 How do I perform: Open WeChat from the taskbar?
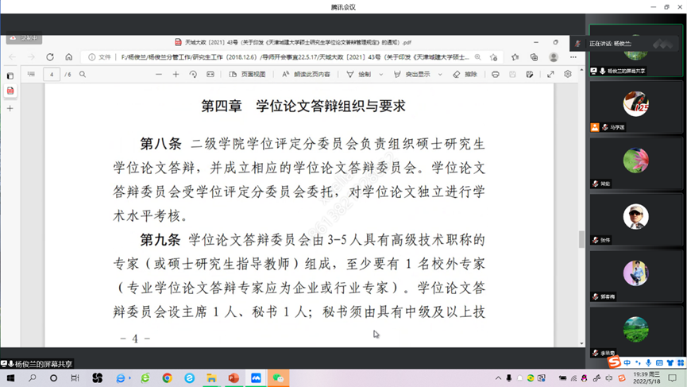click(x=278, y=377)
